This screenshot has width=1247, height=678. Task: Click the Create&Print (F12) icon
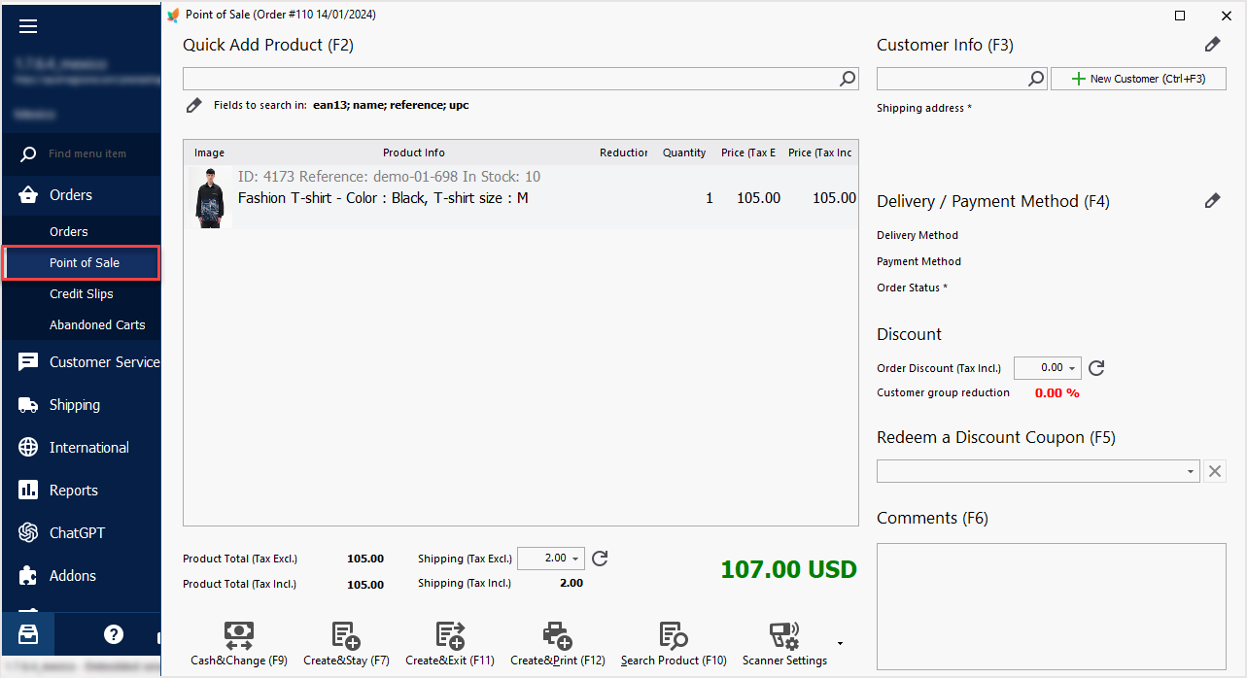click(x=557, y=636)
